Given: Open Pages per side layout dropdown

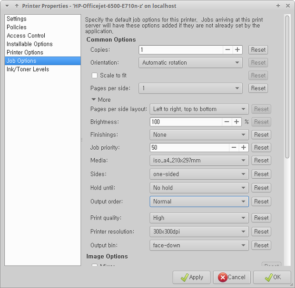Looking at the screenshot, I should pos(199,109).
